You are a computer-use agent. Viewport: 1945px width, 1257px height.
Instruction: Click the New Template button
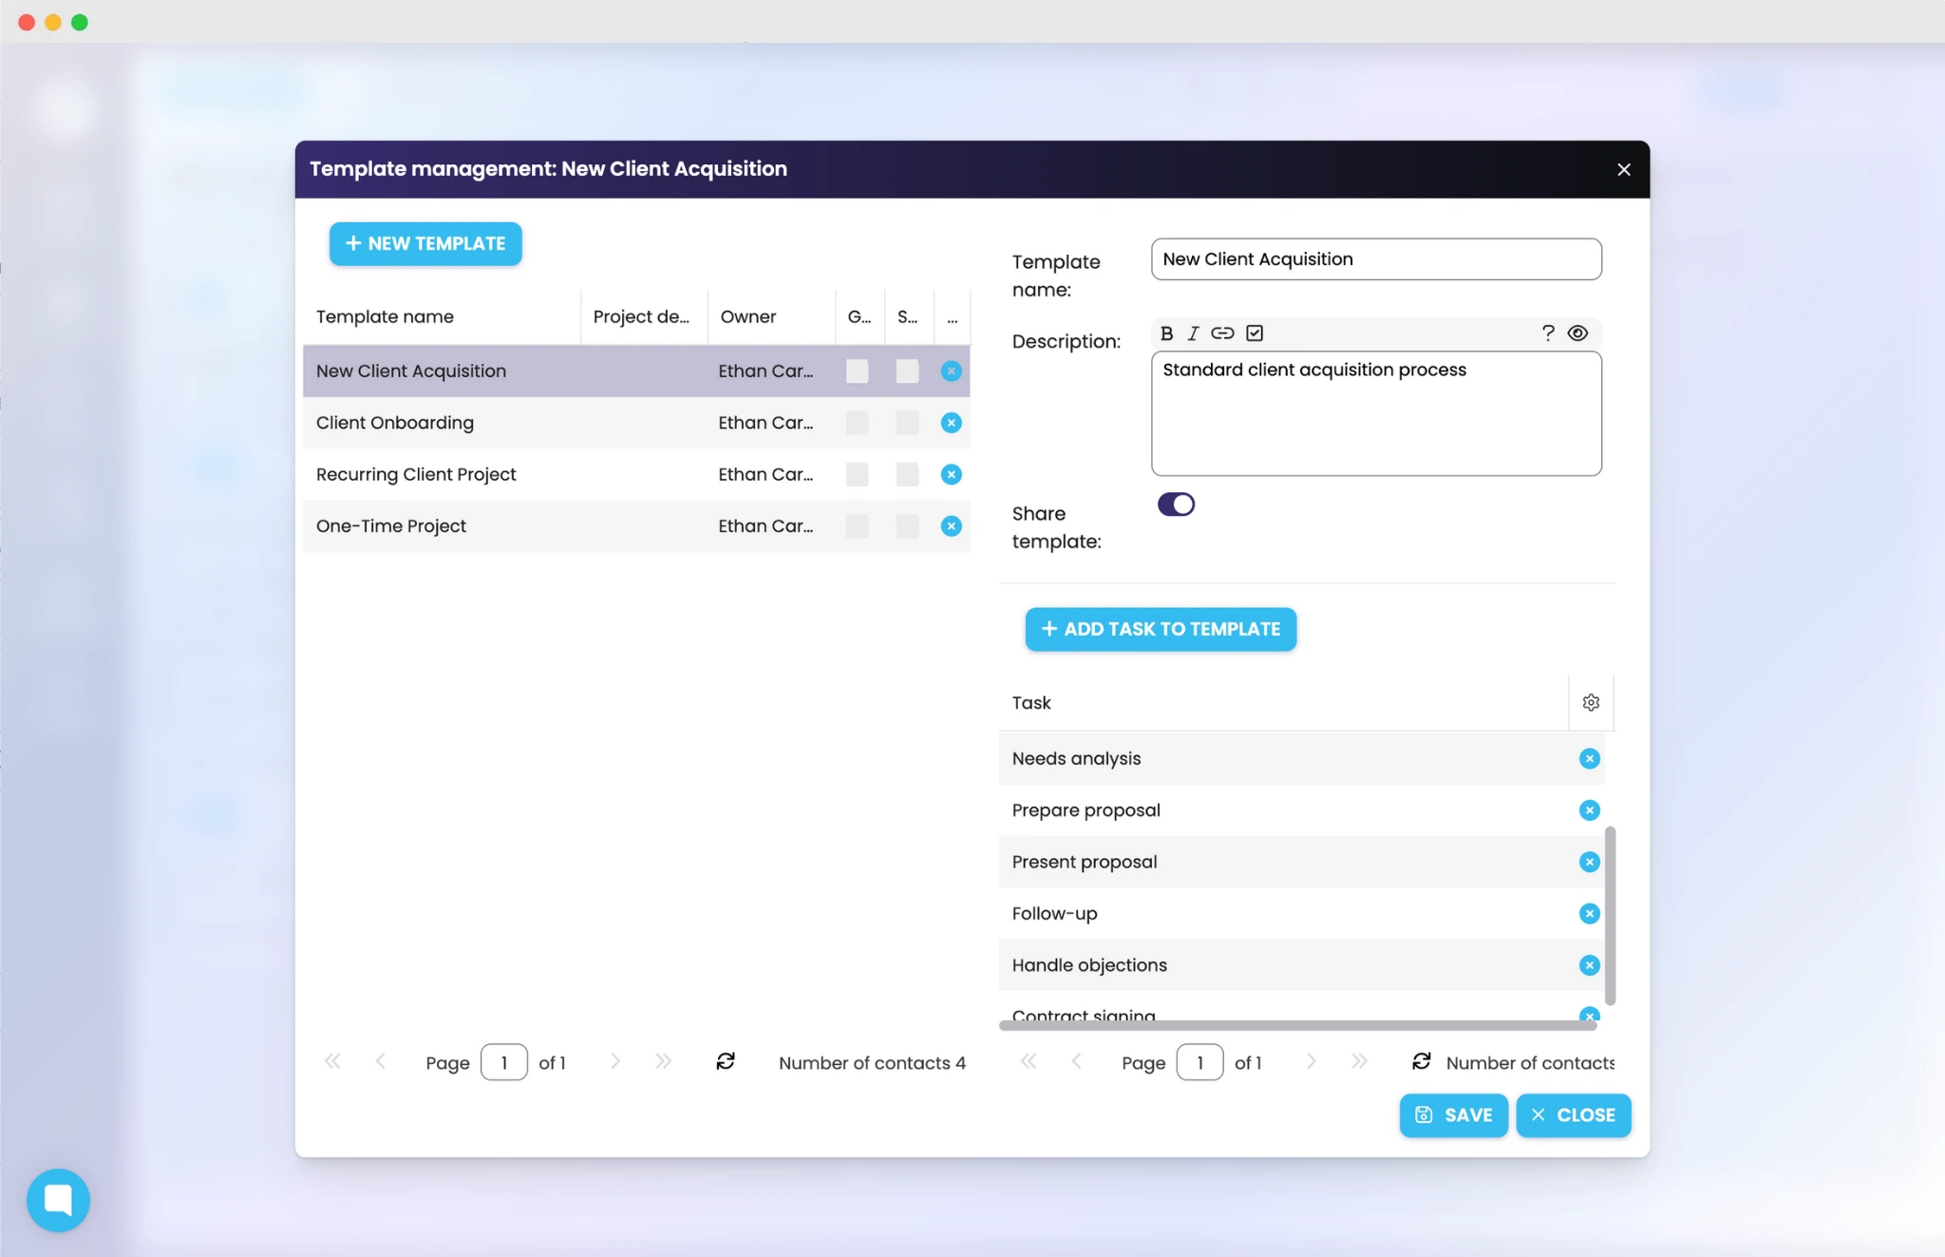[425, 244]
